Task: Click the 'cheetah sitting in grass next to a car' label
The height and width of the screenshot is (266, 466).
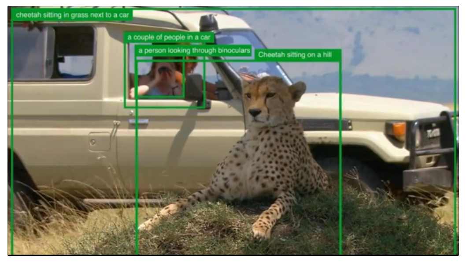Action: (72, 15)
